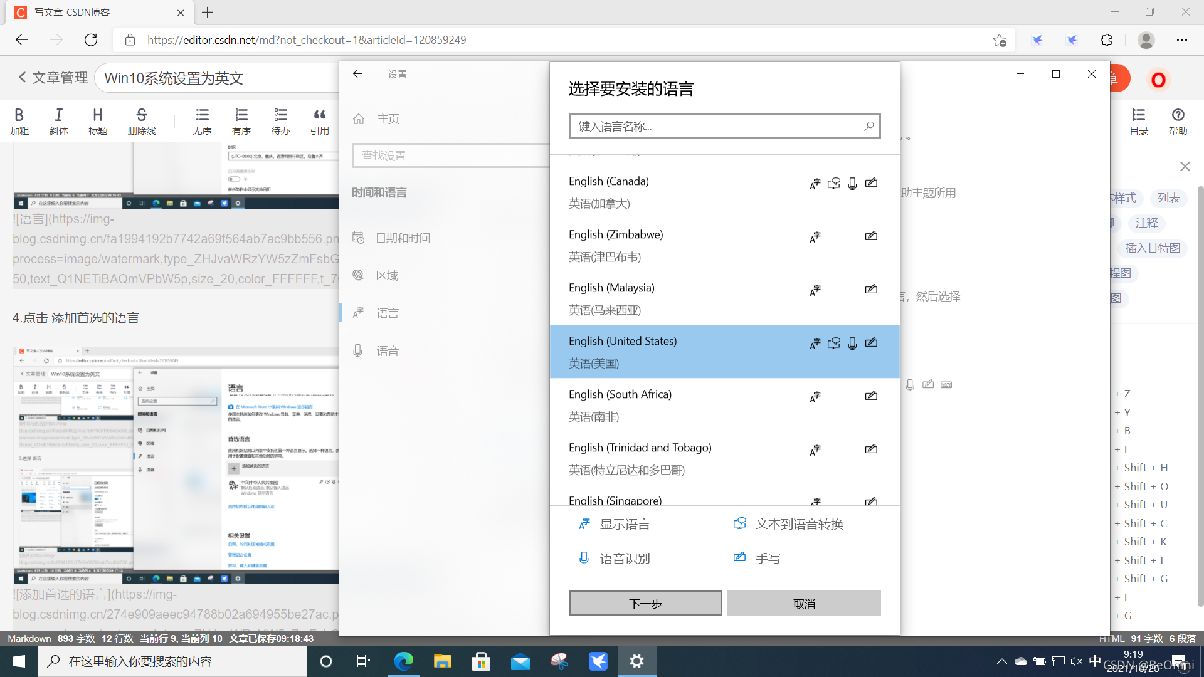Go back with the Settings back arrow
This screenshot has width=1204, height=677.
(x=357, y=74)
